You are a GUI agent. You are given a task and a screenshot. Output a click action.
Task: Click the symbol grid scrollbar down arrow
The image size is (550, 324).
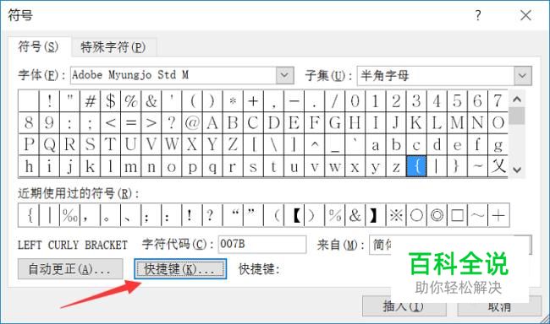[517, 170]
